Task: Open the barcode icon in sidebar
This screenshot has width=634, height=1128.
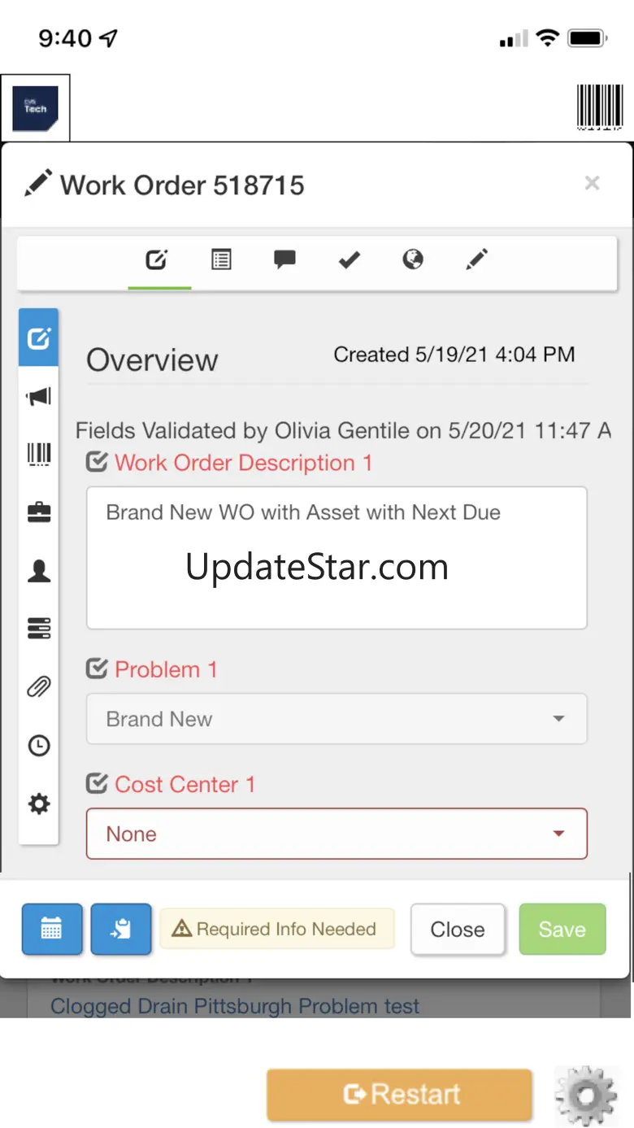Action: coord(39,455)
